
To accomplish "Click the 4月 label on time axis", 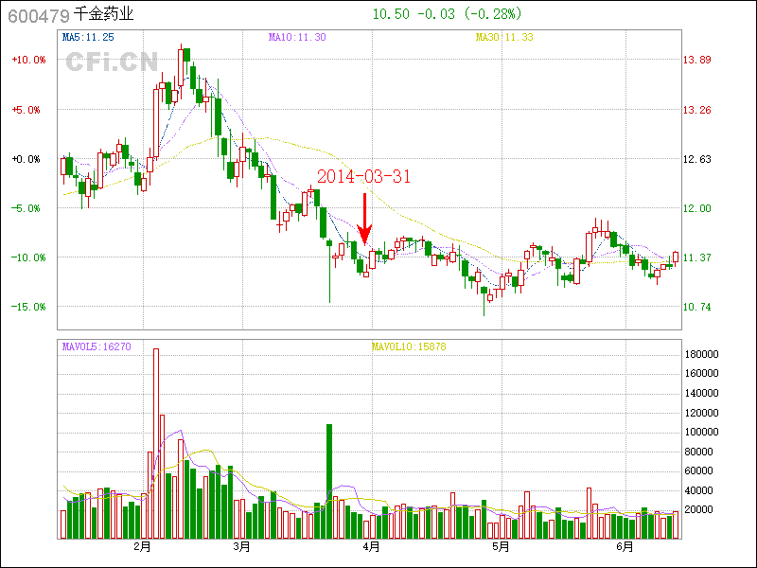I will click(371, 547).
